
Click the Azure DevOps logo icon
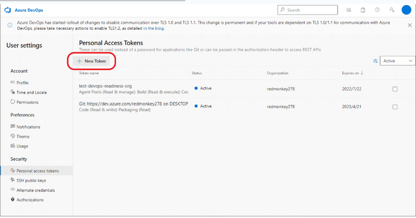(x=8, y=10)
